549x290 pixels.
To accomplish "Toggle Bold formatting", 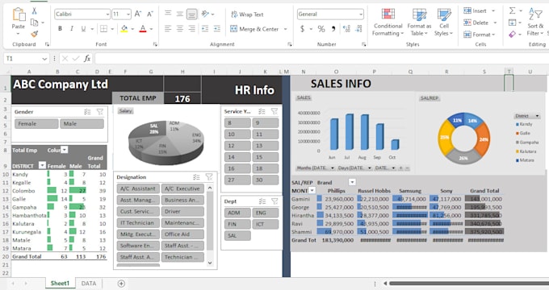I will coord(60,29).
